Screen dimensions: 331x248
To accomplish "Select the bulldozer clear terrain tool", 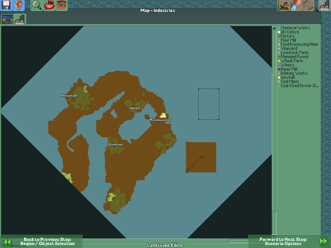I will click(283, 5).
